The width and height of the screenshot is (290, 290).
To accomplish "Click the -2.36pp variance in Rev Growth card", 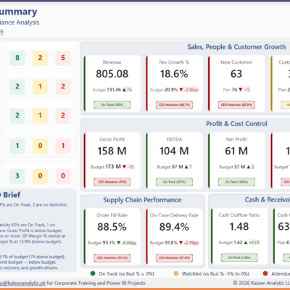I will point(191,90).
